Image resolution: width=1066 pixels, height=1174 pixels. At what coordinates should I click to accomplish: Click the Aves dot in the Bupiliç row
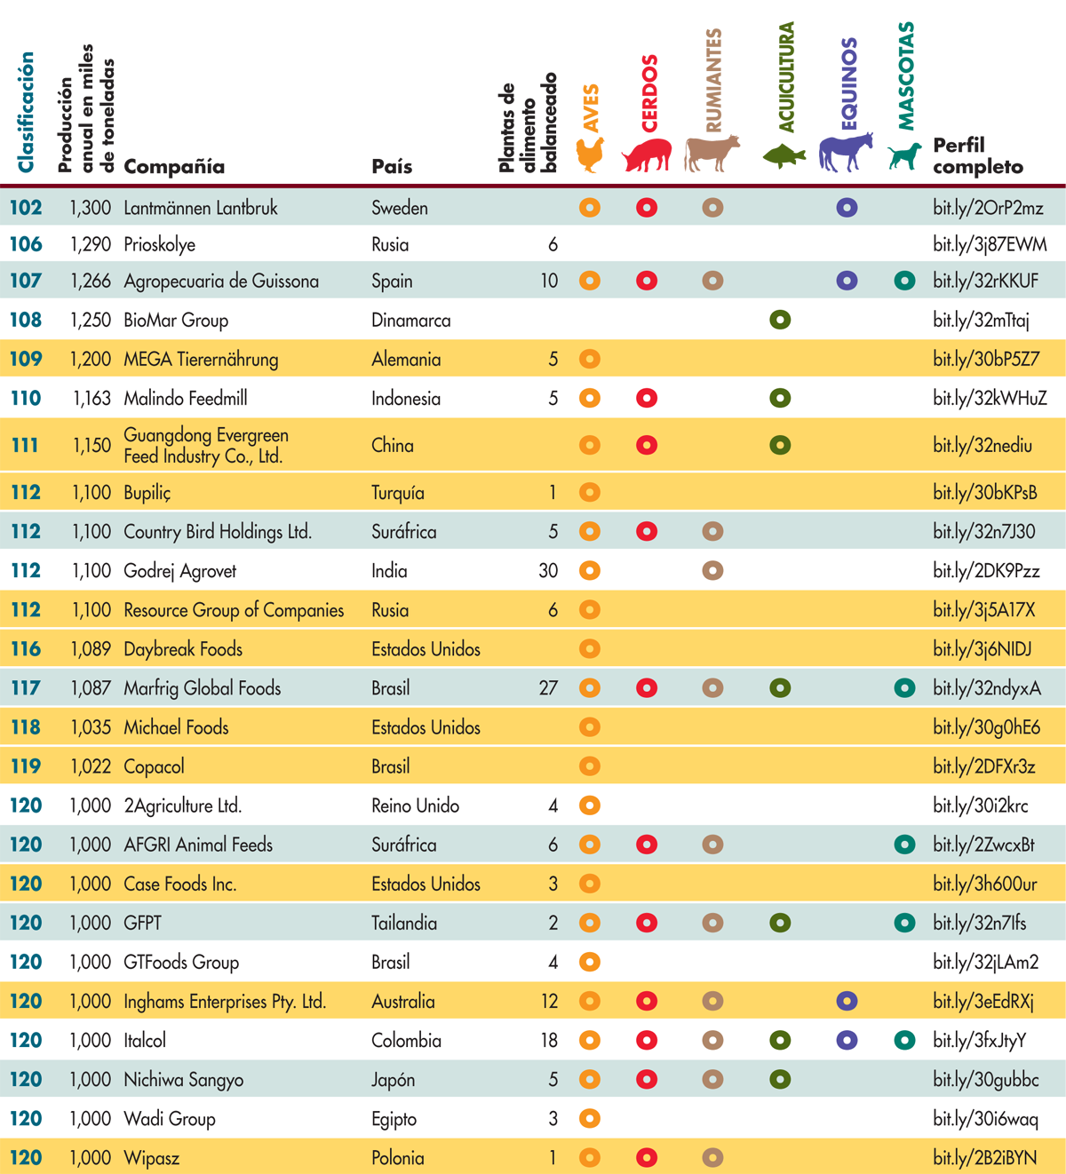coord(590,492)
